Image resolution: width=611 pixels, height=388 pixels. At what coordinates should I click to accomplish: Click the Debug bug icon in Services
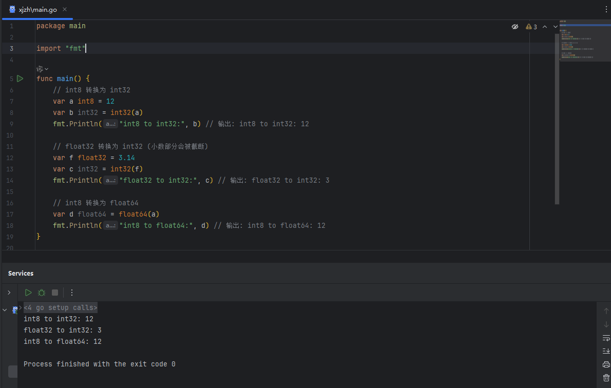click(42, 293)
